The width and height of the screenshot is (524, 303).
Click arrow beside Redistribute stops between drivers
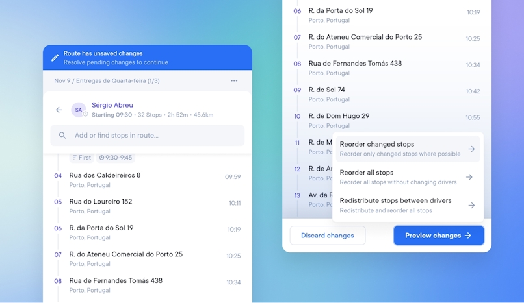pos(471,205)
